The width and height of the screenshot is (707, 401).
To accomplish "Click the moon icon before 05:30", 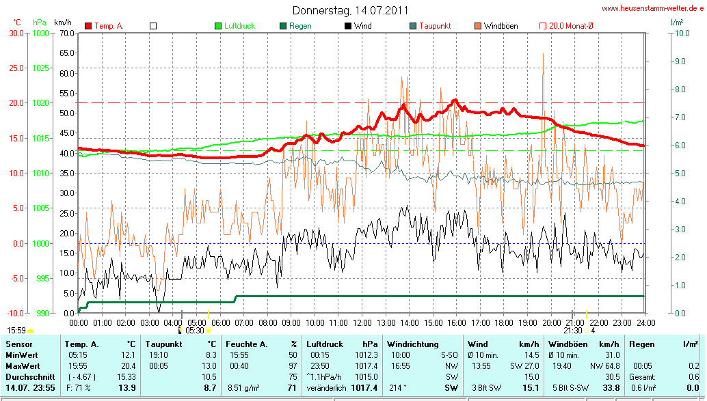I will pyautogui.click(x=181, y=330).
